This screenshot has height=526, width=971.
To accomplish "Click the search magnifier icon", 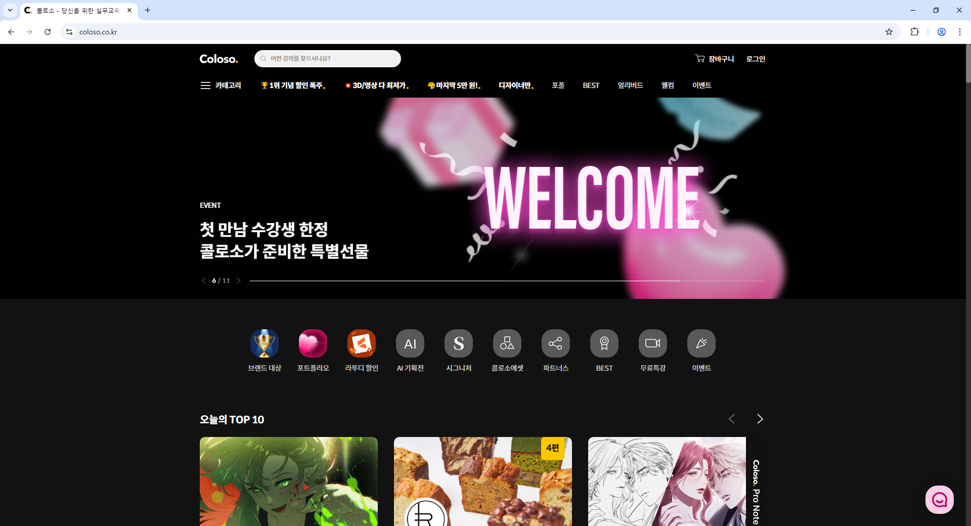I will tap(263, 59).
